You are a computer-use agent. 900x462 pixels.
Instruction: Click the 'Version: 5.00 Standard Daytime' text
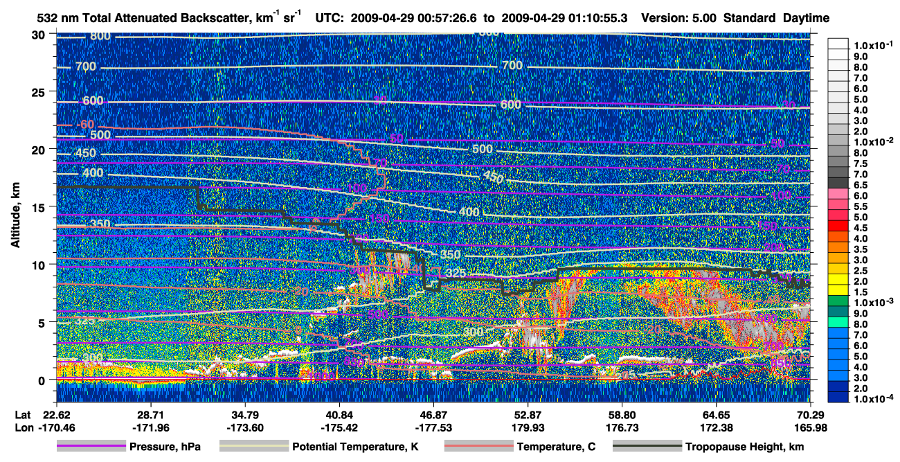[735, 18]
